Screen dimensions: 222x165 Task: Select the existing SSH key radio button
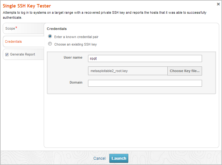(x=50, y=44)
